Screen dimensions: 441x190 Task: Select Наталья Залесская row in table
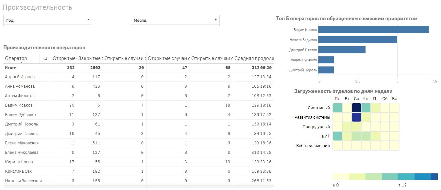pos(23,181)
